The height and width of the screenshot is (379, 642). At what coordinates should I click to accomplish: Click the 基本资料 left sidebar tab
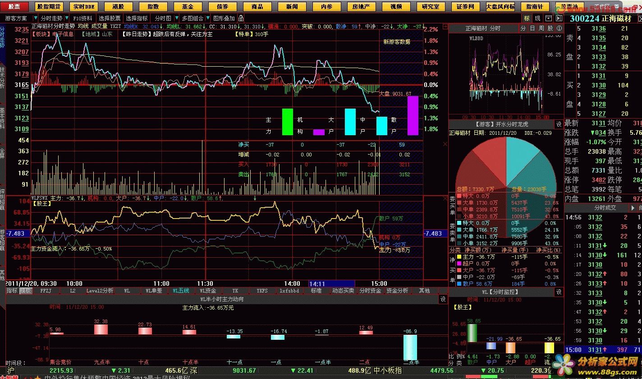(x=3, y=119)
